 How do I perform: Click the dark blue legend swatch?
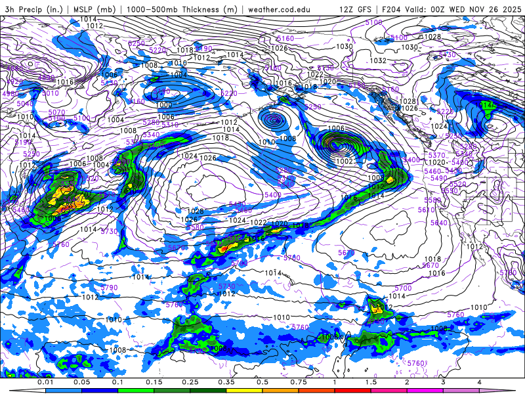[100, 391]
